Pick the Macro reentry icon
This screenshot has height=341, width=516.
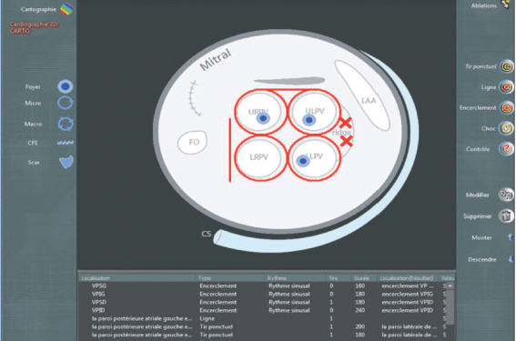(66, 124)
